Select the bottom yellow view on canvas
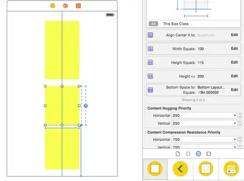Viewport: 244px width, 181px height. 62,149
